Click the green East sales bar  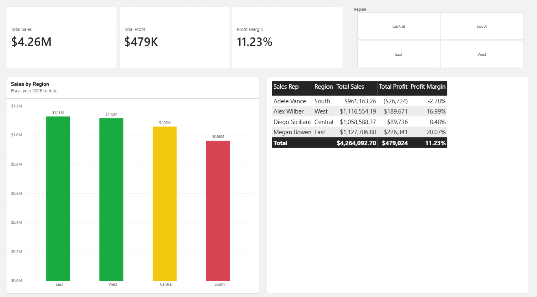(58, 199)
